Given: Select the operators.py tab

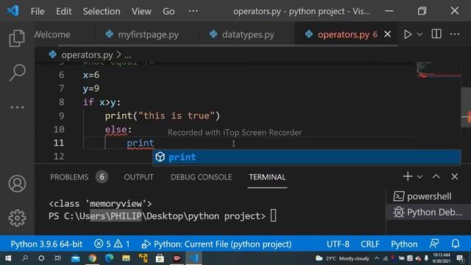Looking at the screenshot, I should pyautogui.click(x=343, y=35).
